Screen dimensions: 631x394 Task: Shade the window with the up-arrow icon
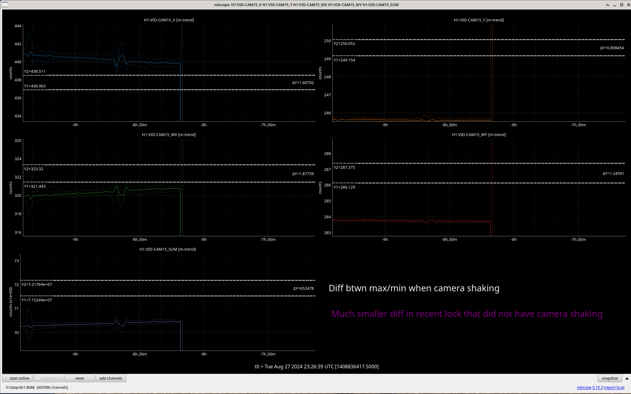tap(607, 5)
